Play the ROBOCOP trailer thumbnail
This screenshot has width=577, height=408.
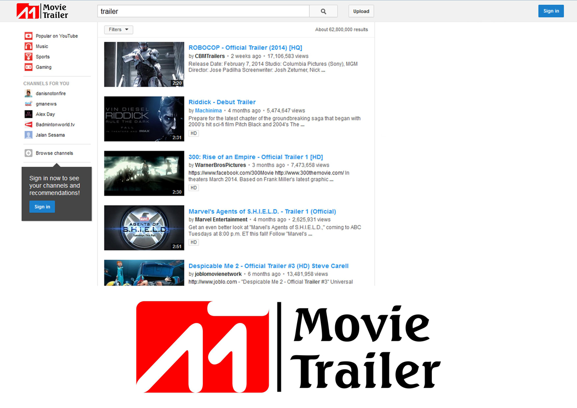tap(144, 64)
